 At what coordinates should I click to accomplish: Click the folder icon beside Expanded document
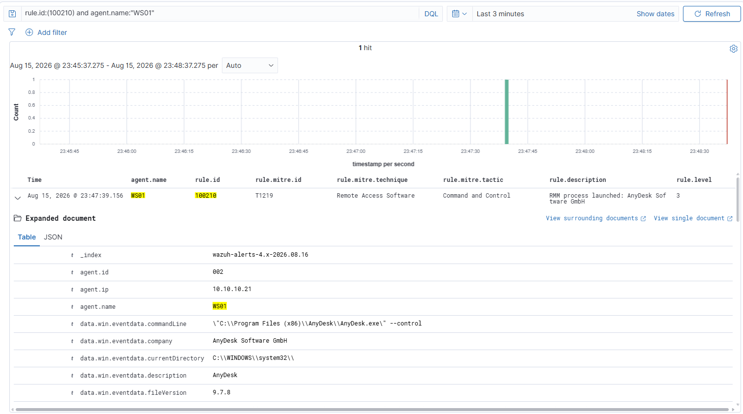click(x=18, y=218)
